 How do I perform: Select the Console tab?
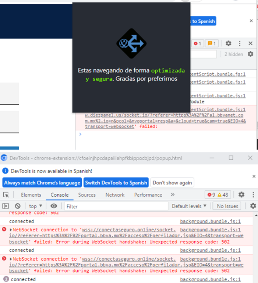[x=60, y=195]
